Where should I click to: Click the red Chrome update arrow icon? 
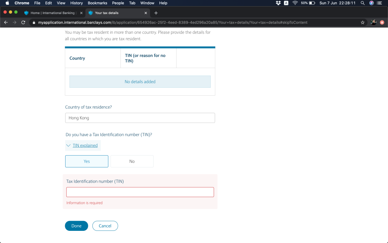tap(382, 22)
